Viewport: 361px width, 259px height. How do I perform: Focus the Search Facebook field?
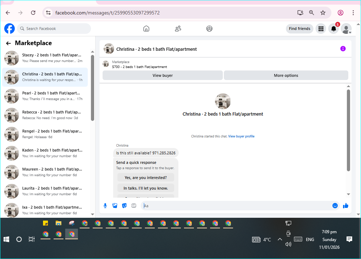[x=54, y=29]
